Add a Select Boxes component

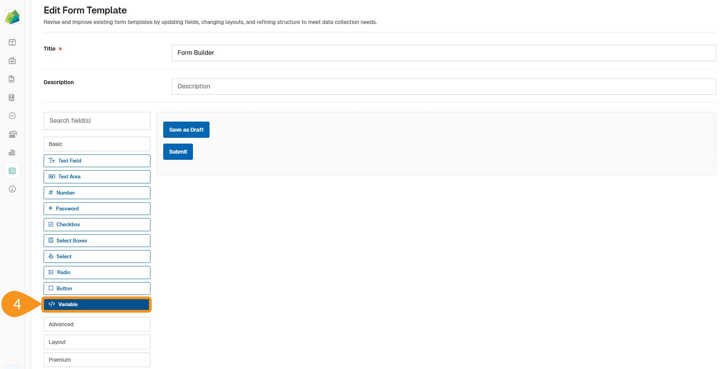(x=97, y=240)
